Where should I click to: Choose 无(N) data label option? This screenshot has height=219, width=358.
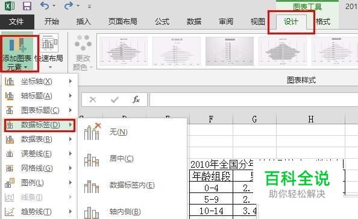click(133, 132)
